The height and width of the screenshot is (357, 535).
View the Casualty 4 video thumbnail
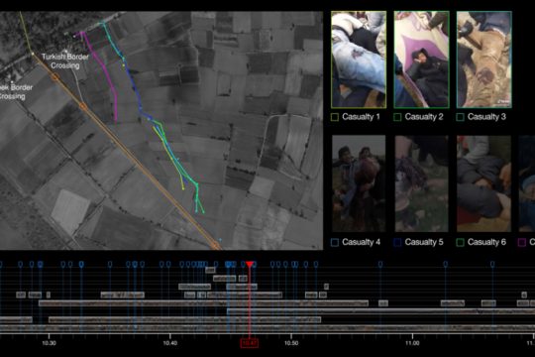(359, 183)
